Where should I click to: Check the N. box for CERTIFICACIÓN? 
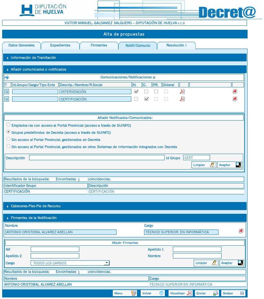click(x=136, y=99)
